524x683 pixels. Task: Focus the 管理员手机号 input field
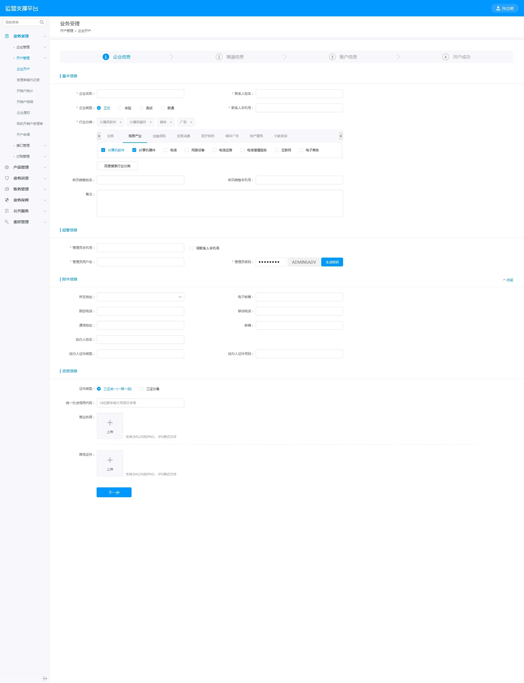[140, 248]
